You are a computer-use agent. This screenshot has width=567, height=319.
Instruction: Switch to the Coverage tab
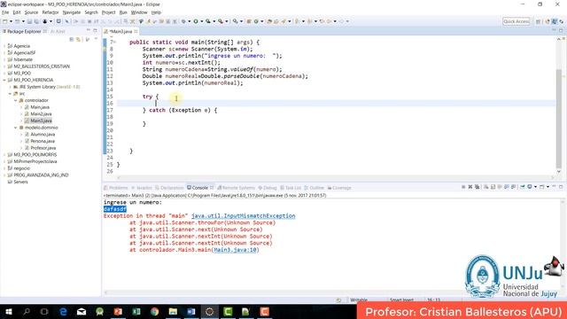tap(339, 188)
